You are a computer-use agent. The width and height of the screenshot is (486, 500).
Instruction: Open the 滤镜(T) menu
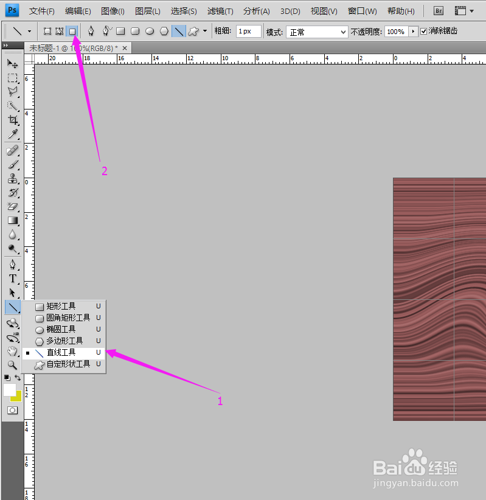tap(220, 11)
